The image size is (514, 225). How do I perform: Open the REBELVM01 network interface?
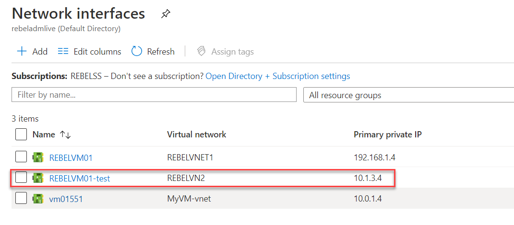(x=71, y=158)
